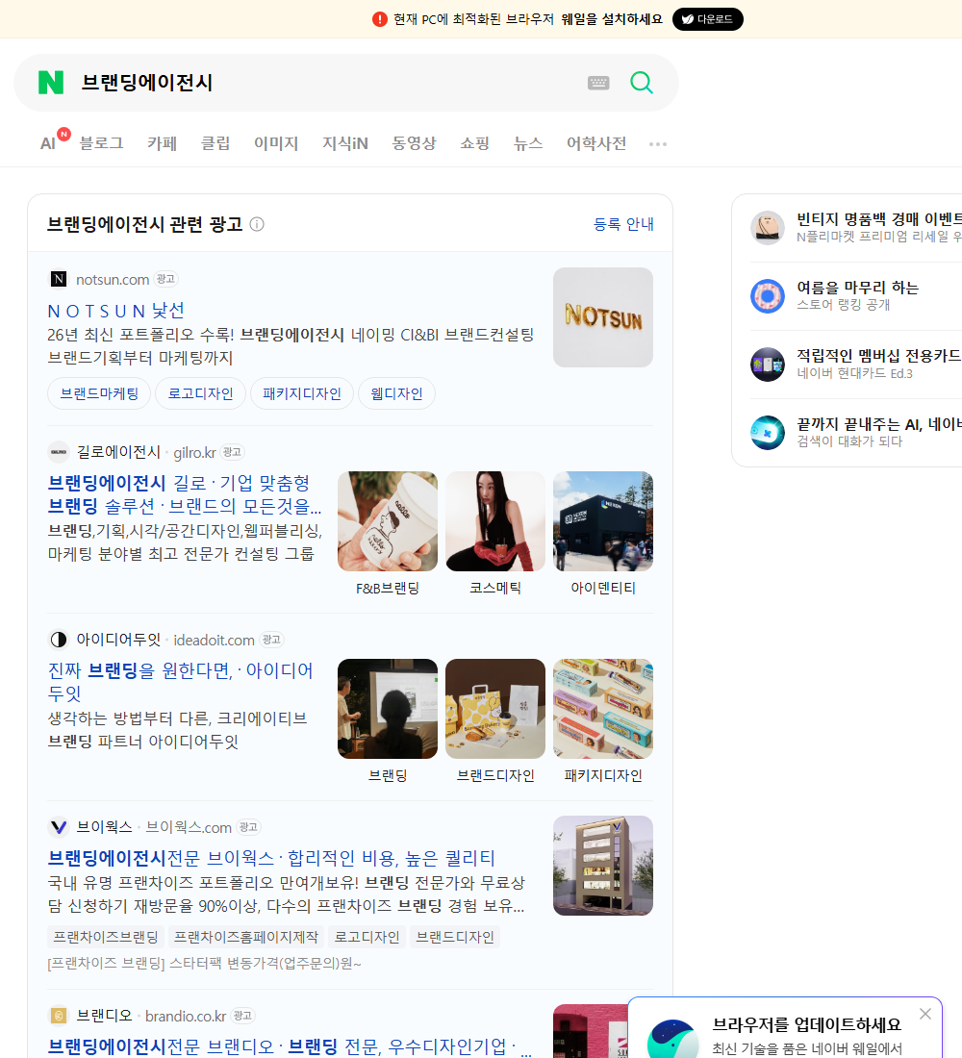Click the 길로에이전시 favicon

(x=59, y=452)
